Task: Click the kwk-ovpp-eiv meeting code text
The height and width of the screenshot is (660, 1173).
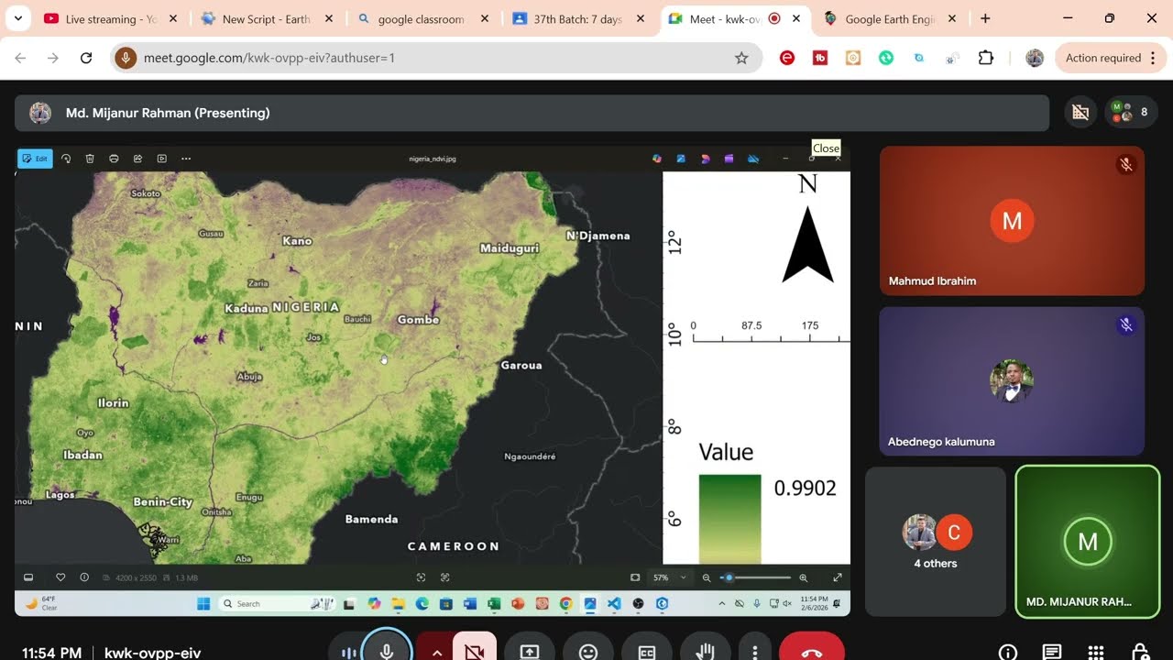Action: (152, 653)
